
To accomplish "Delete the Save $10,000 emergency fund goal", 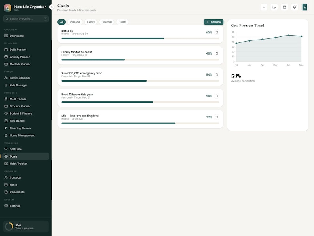I will click(x=216, y=74).
